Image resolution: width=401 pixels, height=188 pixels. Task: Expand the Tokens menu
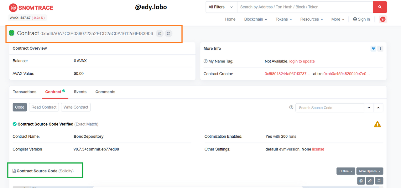[x=284, y=19]
